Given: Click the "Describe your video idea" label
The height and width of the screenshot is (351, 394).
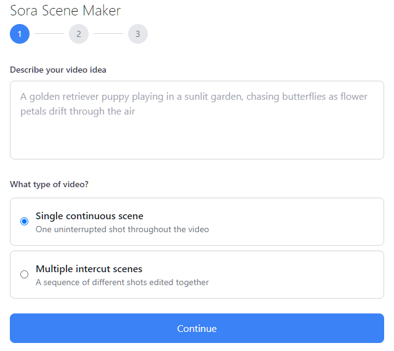Looking at the screenshot, I should 58,70.
